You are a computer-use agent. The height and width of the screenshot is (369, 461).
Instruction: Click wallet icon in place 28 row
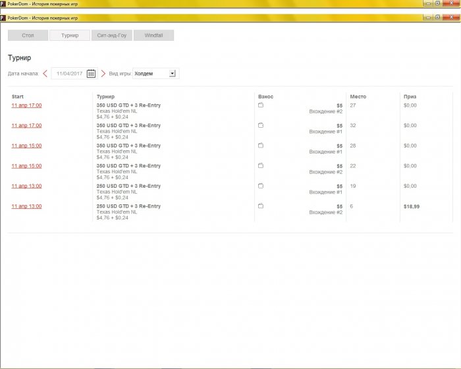tap(261, 146)
